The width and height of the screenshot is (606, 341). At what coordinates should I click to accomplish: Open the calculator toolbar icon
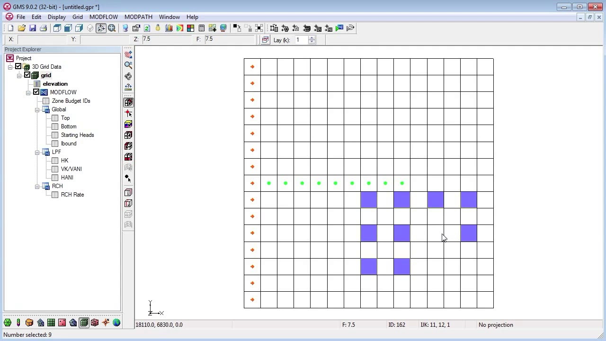click(201, 28)
